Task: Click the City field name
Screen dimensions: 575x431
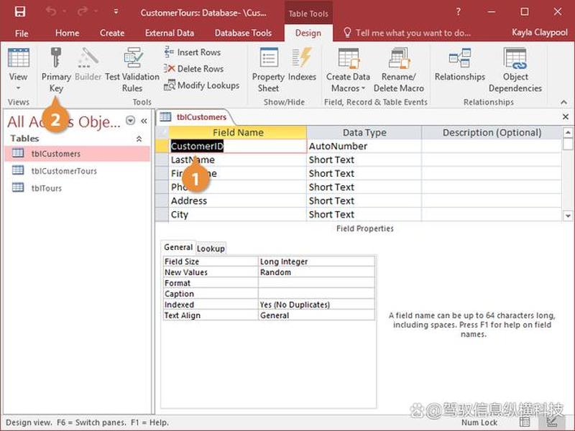Action: pyautogui.click(x=238, y=214)
